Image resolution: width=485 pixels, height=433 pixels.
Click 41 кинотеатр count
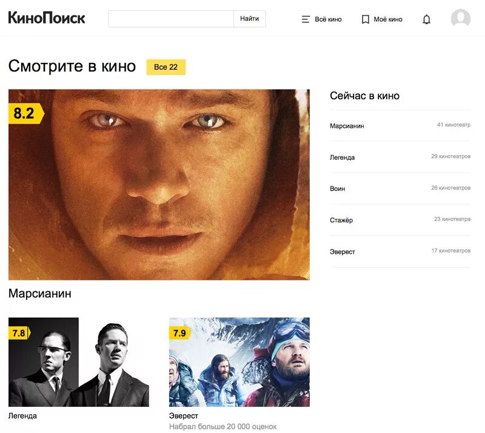pyautogui.click(x=453, y=125)
